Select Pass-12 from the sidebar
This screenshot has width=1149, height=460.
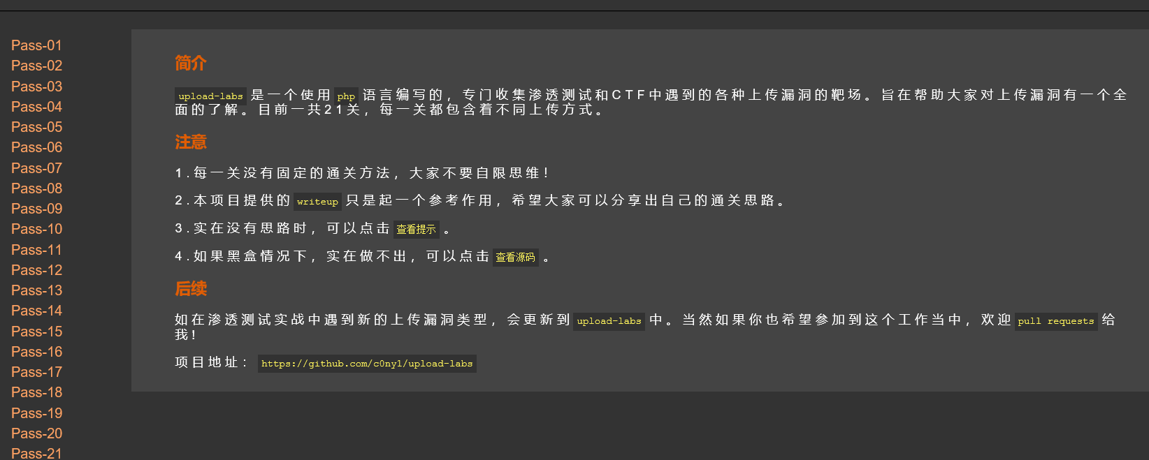(36, 270)
